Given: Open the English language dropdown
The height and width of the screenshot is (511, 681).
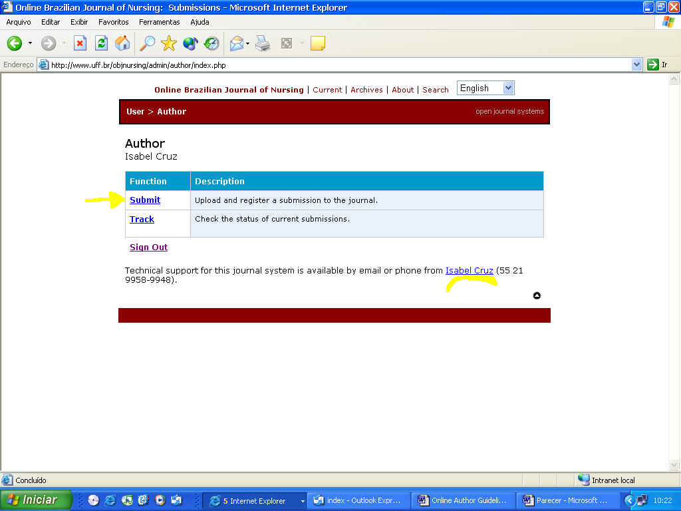Looking at the screenshot, I should click(485, 88).
